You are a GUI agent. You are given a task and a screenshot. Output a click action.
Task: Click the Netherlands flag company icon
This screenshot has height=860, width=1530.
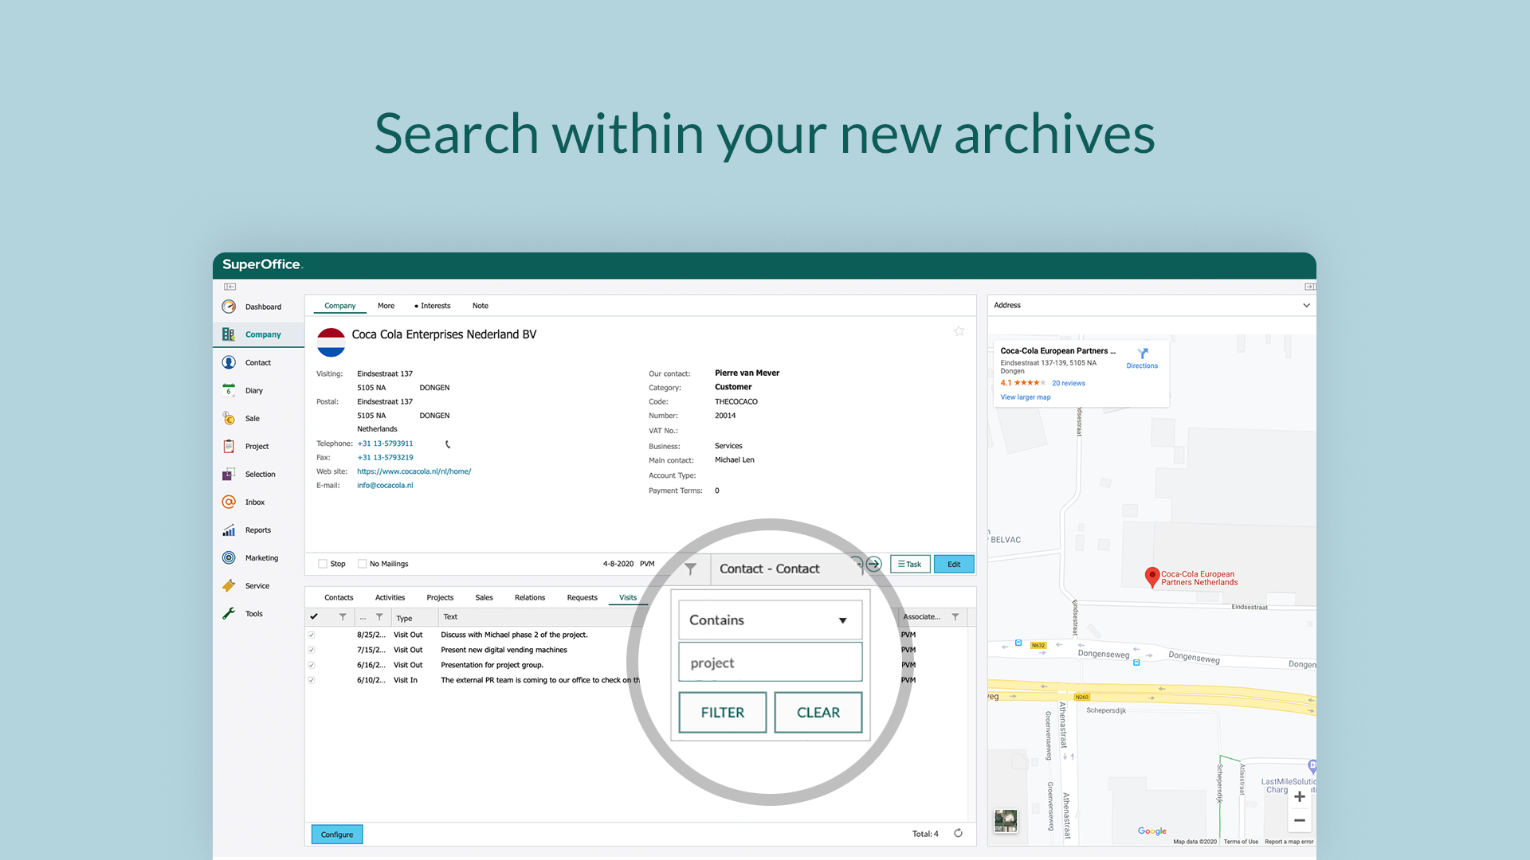pyautogui.click(x=331, y=342)
